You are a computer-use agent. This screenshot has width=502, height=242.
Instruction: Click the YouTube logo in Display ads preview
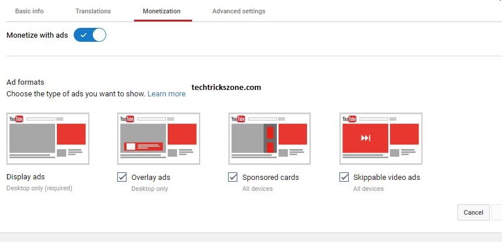[16, 119]
